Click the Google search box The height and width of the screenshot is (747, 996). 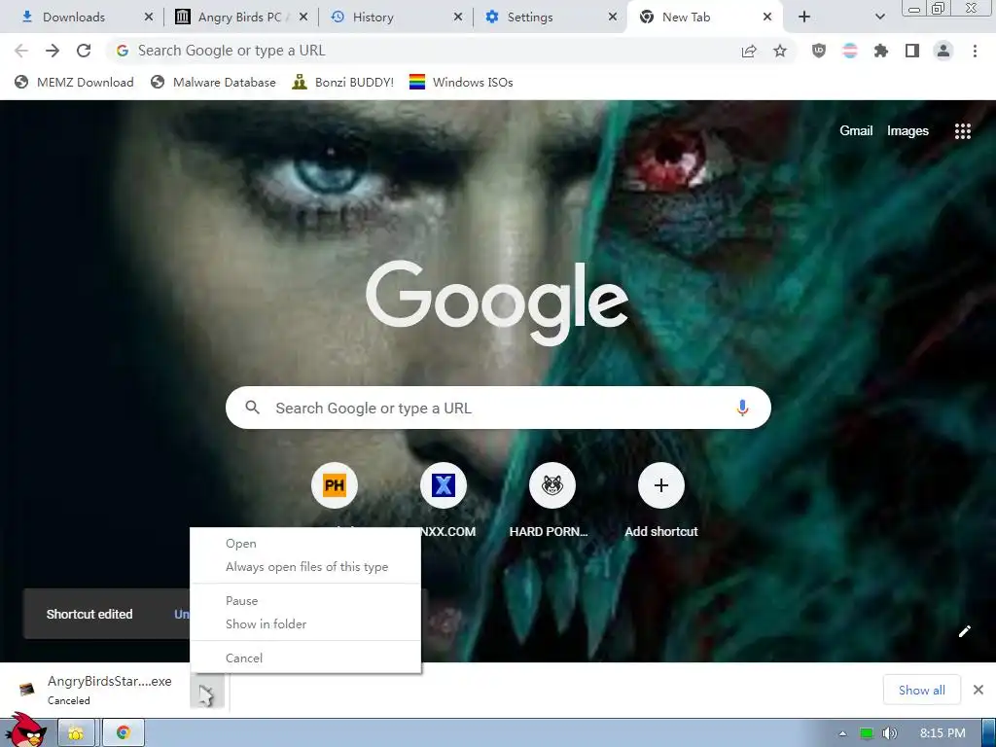[498, 408]
